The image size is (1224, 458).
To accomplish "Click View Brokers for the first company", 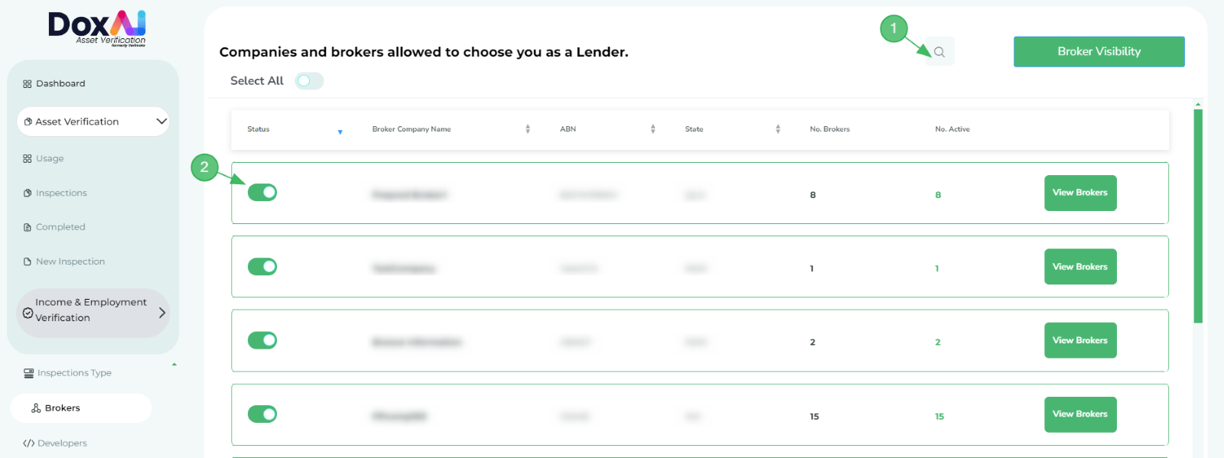I will (x=1079, y=193).
